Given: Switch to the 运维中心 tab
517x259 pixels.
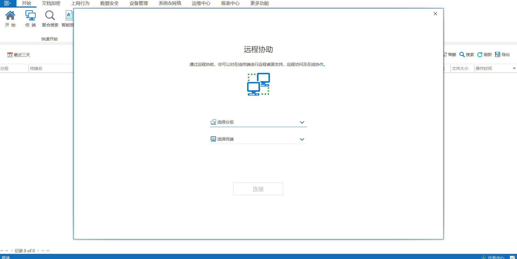Looking at the screenshot, I should click(201, 4).
